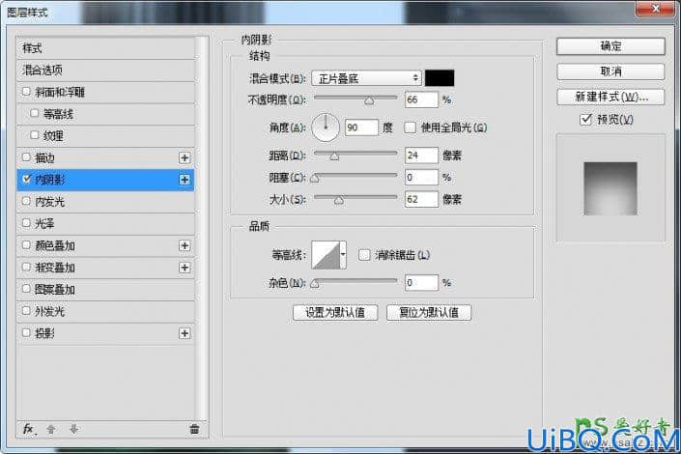Viewport: 681px width, 454px height.
Task: Click the 取消 button
Action: pos(610,71)
